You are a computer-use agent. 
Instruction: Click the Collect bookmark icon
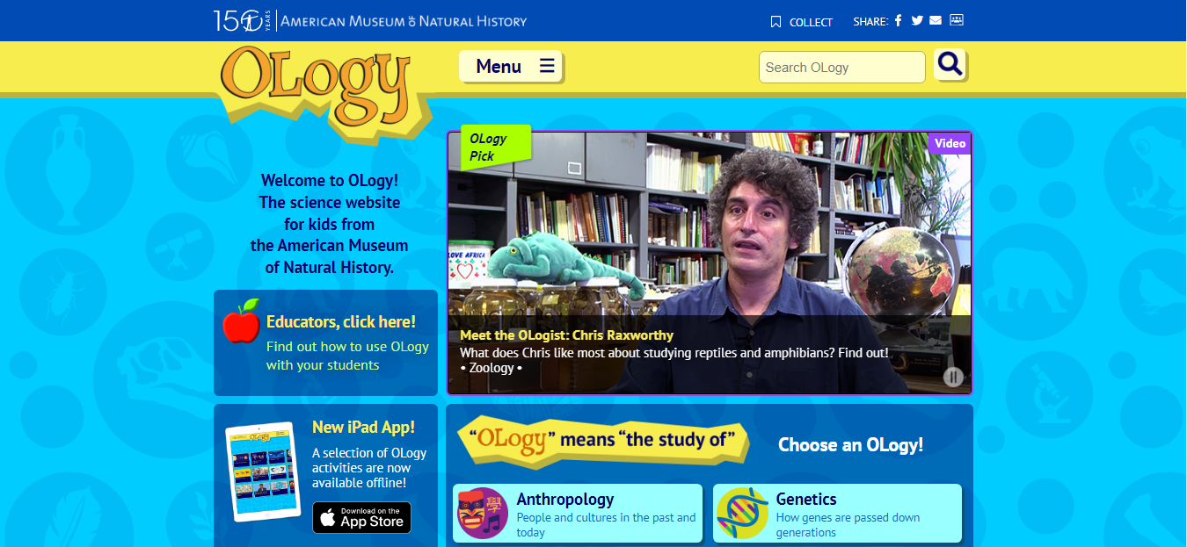click(776, 22)
